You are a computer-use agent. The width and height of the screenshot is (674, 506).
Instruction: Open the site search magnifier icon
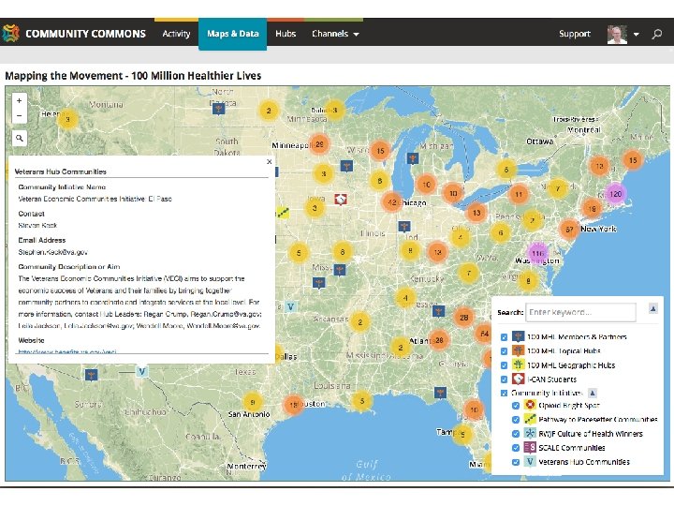pyautogui.click(x=657, y=34)
